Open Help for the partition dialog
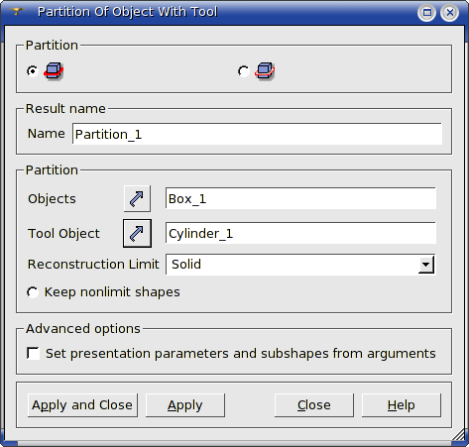The image size is (469, 447). 402,405
